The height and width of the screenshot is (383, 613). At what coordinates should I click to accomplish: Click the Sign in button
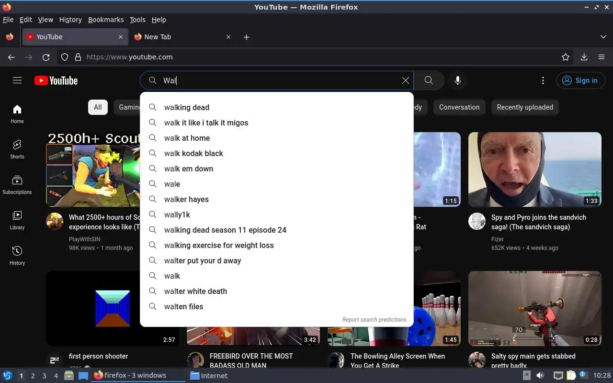[580, 80]
